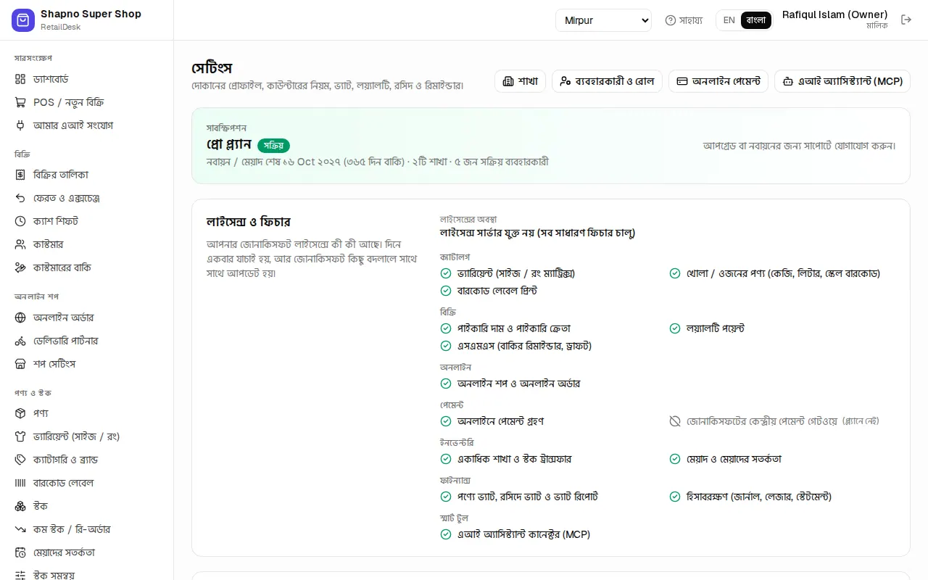Image resolution: width=928 pixels, height=580 pixels.
Task: Click the Rafiqul Islam (Owner) user name
Action: click(x=835, y=14)
